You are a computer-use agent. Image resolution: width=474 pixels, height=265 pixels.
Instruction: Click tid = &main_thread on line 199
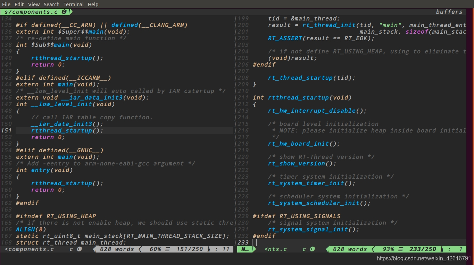coord(304,19)
